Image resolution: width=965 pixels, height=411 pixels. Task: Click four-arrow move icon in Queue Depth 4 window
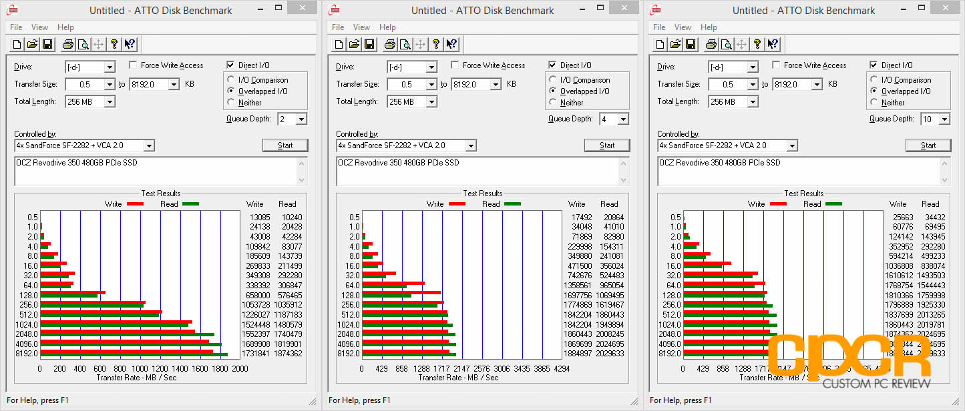[420, 45]
